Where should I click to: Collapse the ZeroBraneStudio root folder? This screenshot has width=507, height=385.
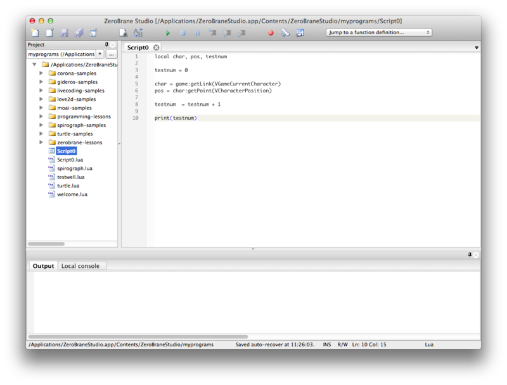click(35, 65)
